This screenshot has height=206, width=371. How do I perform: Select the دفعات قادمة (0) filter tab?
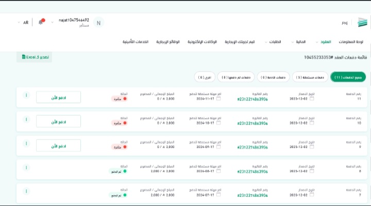click(273, 77)
